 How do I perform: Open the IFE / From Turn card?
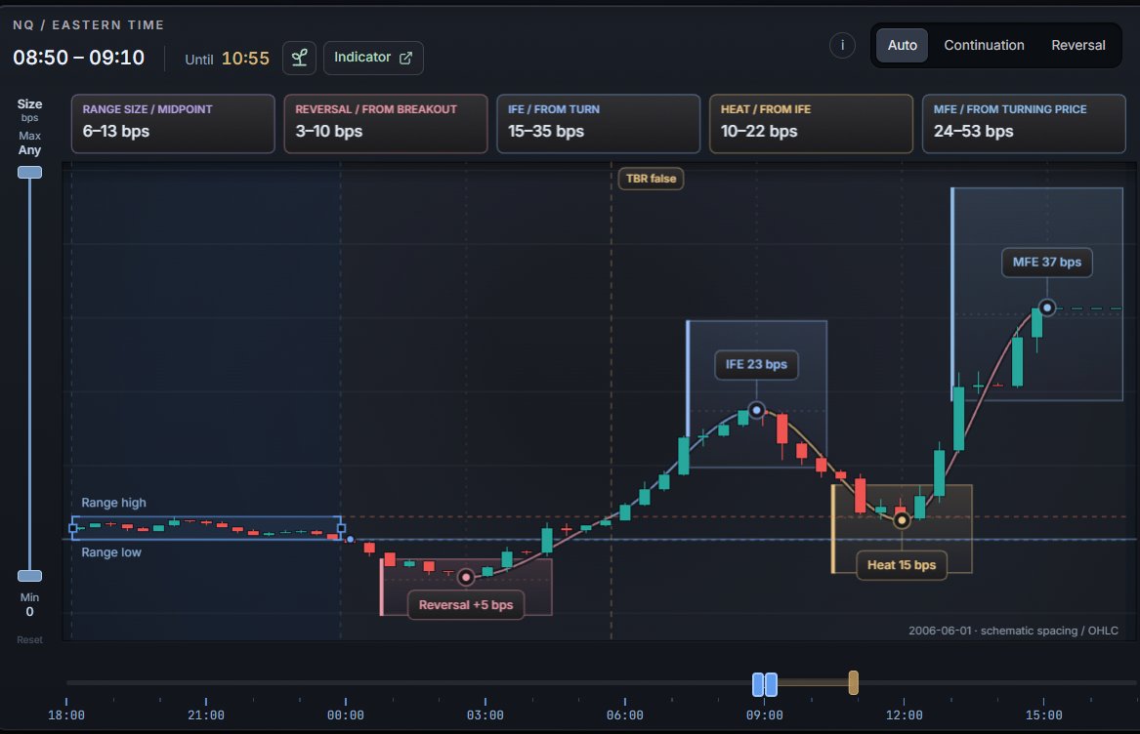point(599,124)
